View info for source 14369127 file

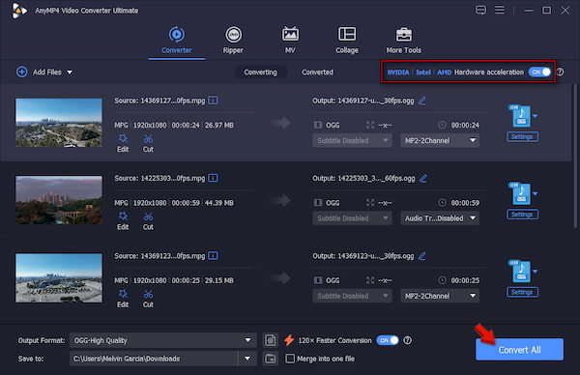[213, 101]
